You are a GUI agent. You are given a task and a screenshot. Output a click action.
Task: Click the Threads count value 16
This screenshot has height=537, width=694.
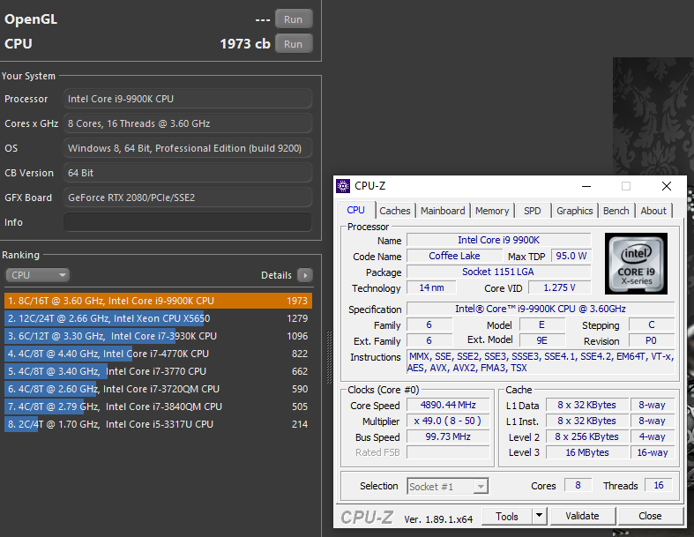(x=659, y=485)
